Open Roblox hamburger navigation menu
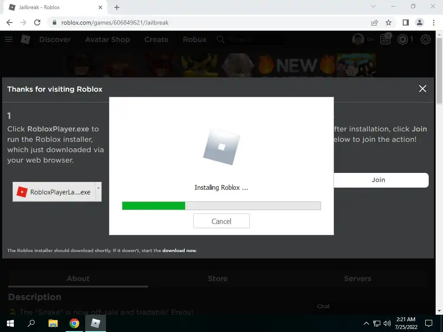The width and height of the screenshot is (443, 332). pos(9,39)
